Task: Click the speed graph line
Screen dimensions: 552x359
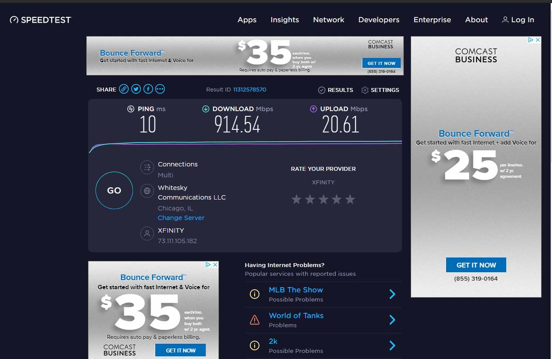Action: point(245,143)
